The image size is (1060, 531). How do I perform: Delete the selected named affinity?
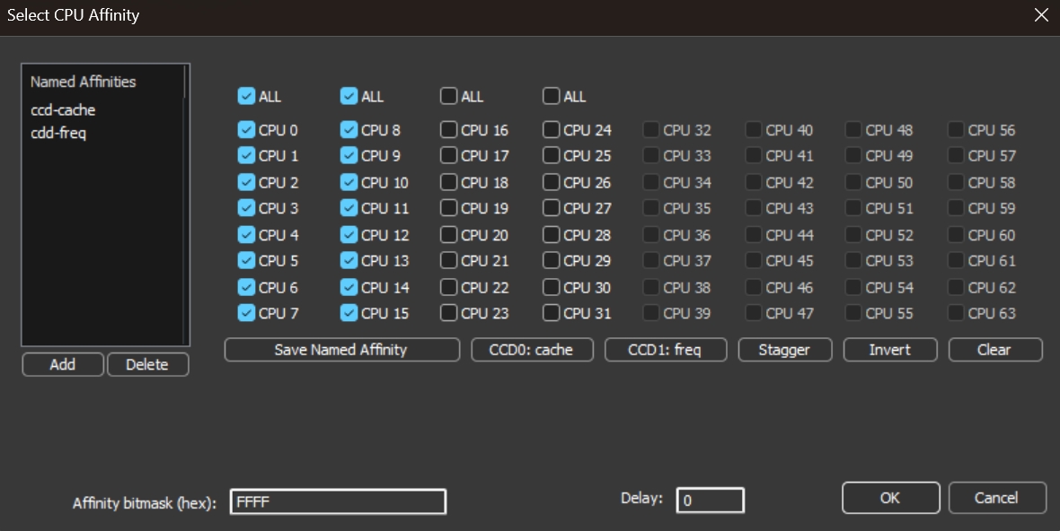147,364
